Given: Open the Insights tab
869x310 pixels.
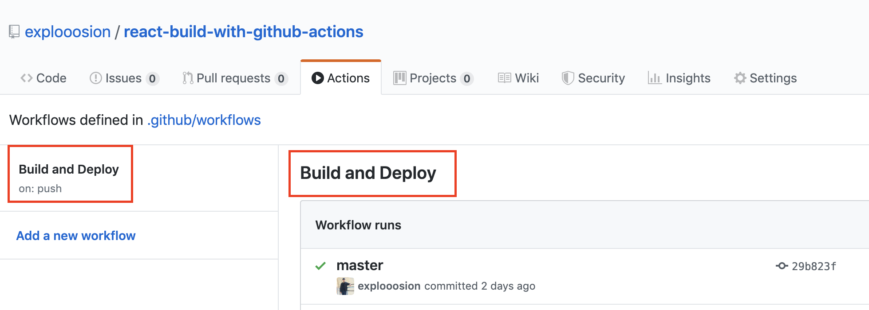Looking at the screenshot, I should [x=679, y=78].
